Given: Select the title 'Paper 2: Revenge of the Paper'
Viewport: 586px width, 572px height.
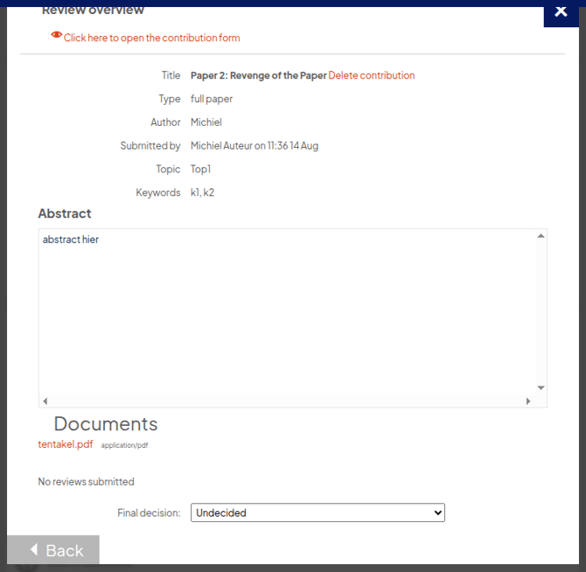Looking at the screenshot, I should pos(259,75).
